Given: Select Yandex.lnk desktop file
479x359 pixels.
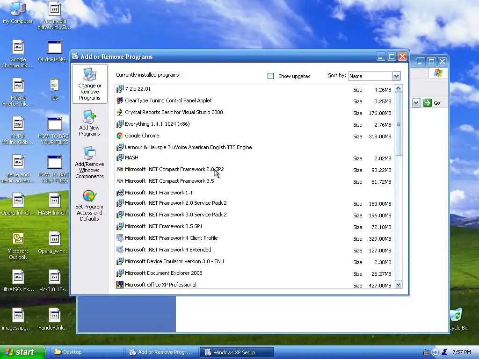Looking at the screenshot, I should point(54,319).
